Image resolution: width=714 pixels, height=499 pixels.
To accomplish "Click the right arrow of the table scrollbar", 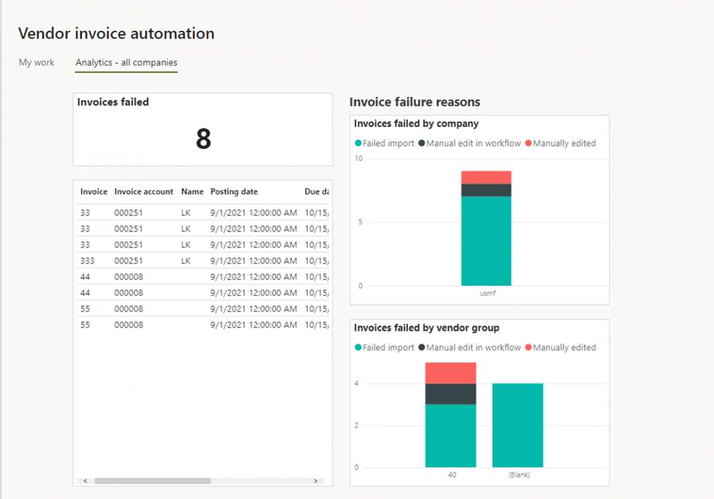I will pos(316,481).
